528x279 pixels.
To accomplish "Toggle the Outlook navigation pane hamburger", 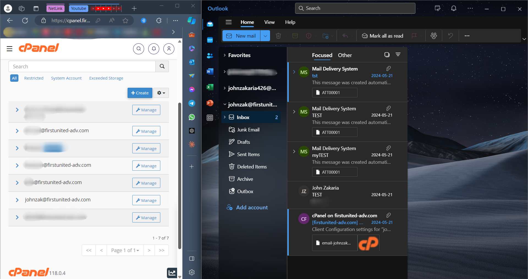I will (229, 22).
